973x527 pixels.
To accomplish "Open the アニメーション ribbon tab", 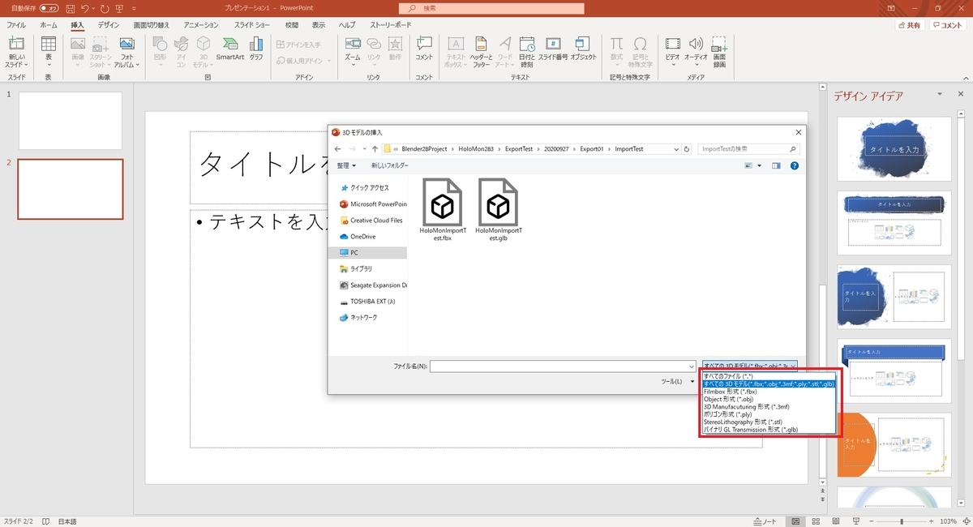I will click(202, 25).
